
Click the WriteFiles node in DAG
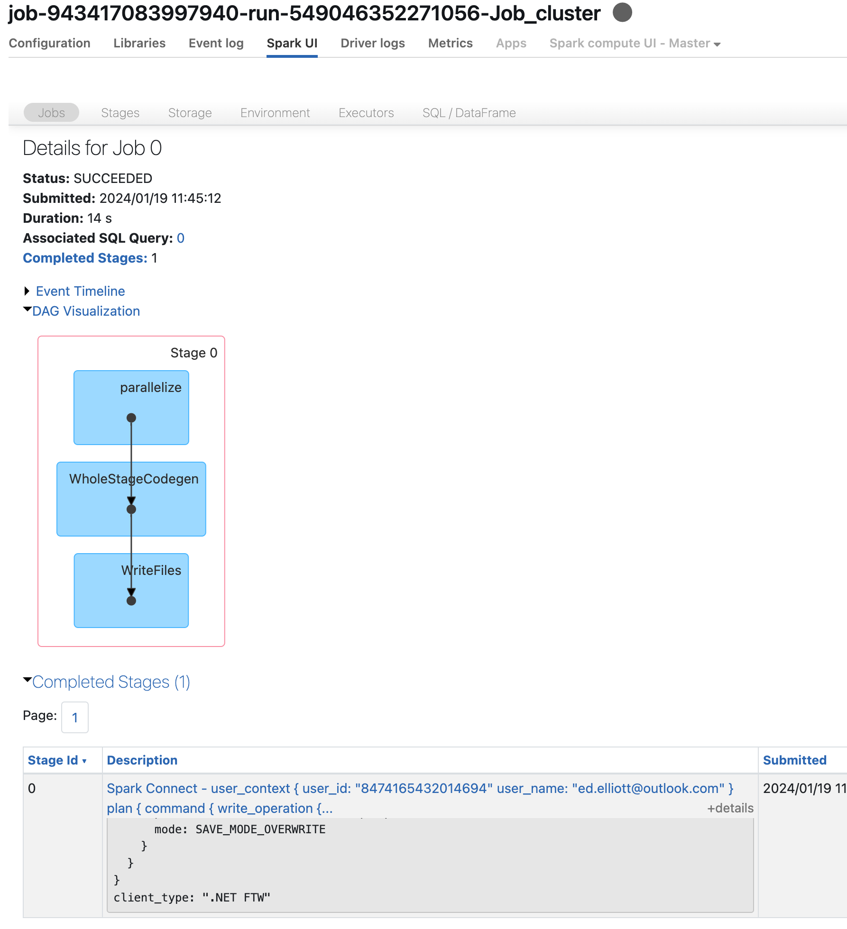tap(131, 590)
